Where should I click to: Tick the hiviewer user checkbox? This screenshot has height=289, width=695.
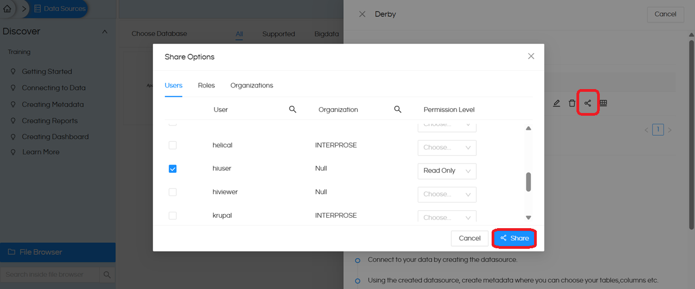pos(172,192)
